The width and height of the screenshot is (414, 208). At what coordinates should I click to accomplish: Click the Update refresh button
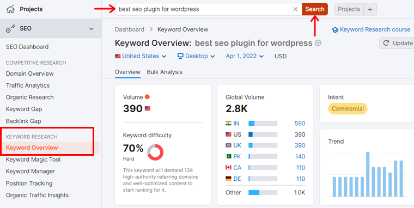[397, 43]
